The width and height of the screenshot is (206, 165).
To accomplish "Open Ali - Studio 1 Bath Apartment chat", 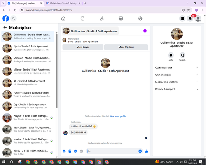I will point(28,83).
